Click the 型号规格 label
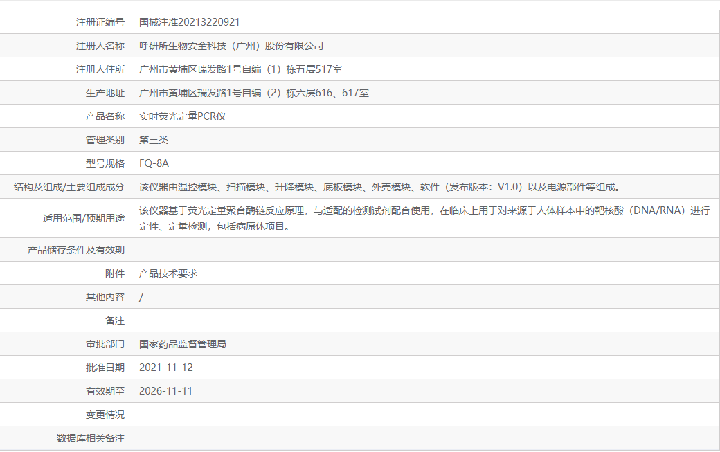The width and height of the screenshot is (720, 452). (105, 163)
